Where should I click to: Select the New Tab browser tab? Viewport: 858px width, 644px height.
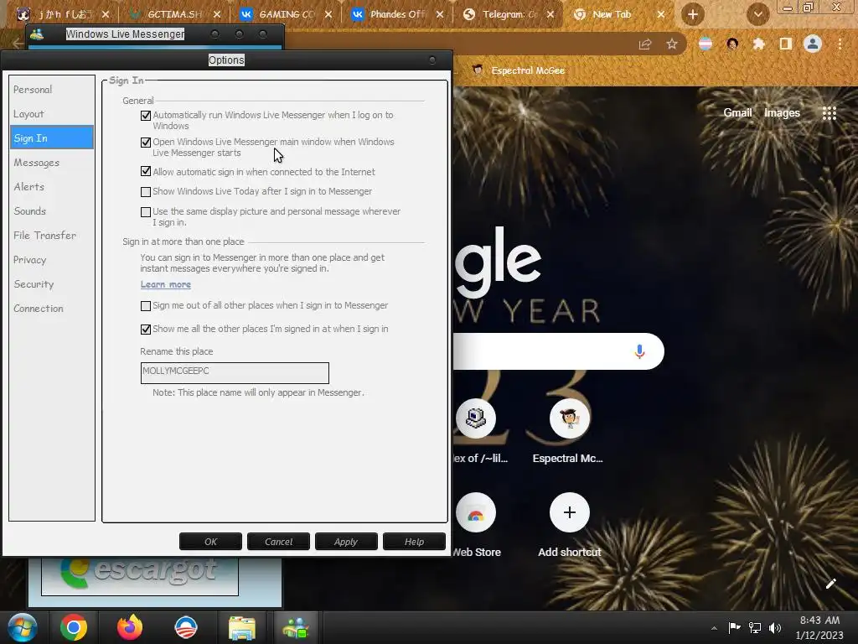pyautogui.click(x=618, y=14)
